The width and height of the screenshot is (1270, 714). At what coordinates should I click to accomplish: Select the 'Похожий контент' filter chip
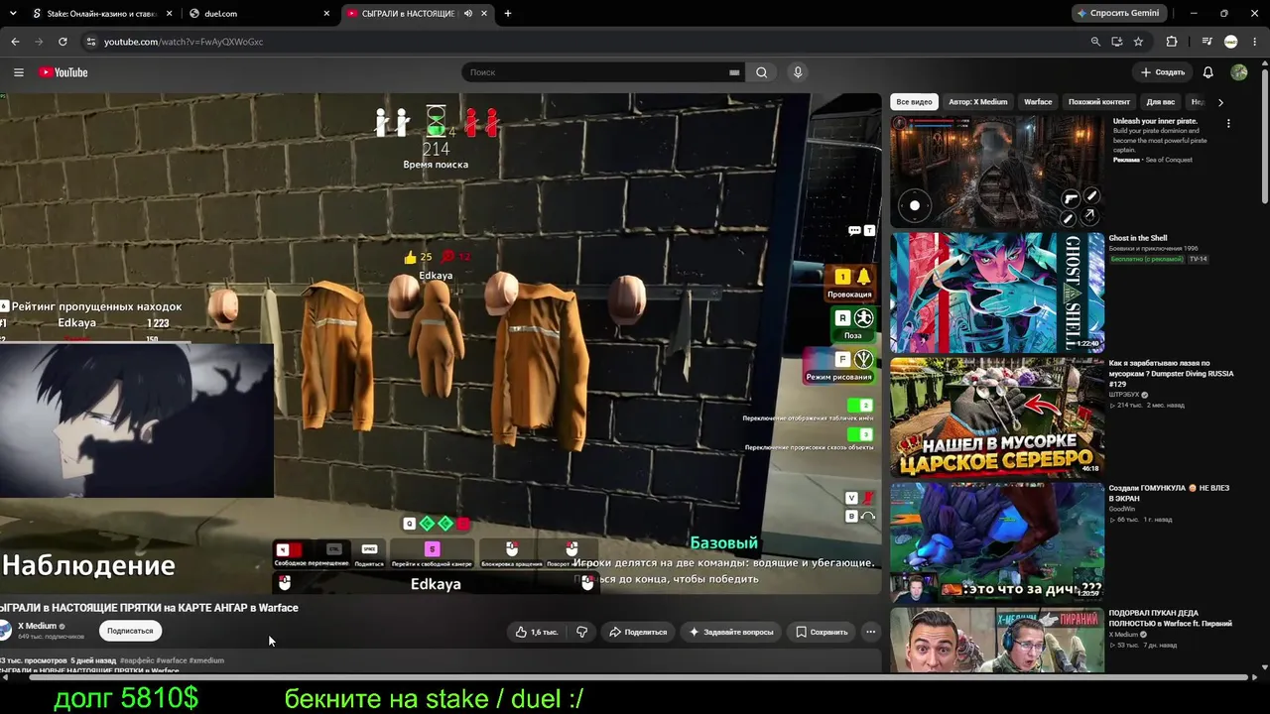1099,102
